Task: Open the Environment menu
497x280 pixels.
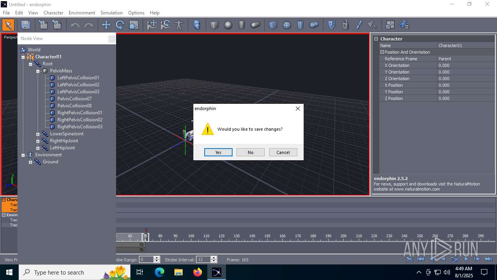Action: [x=82, y=13]
